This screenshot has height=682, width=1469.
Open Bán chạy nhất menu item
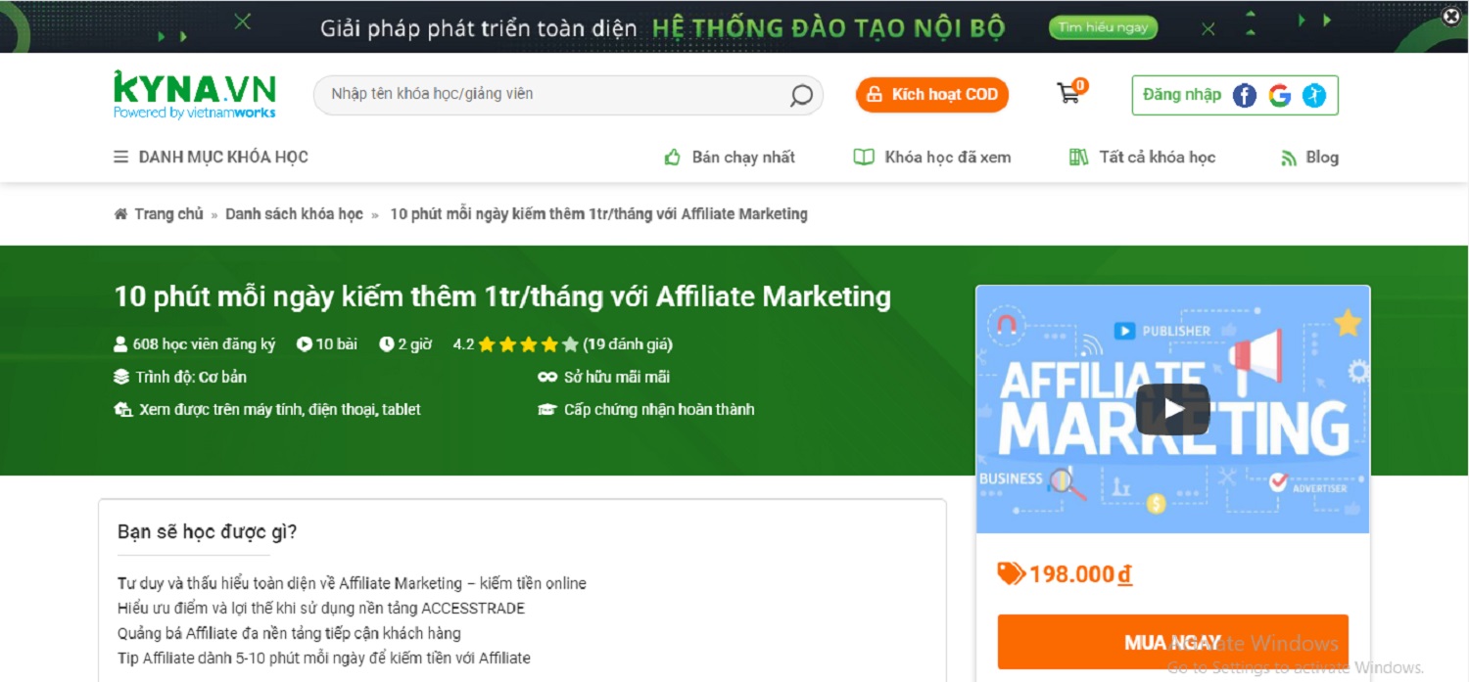point(730,158)
